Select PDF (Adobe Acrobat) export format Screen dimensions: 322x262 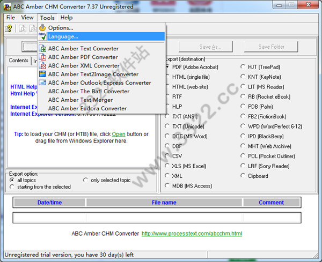(x=192, y=67)
